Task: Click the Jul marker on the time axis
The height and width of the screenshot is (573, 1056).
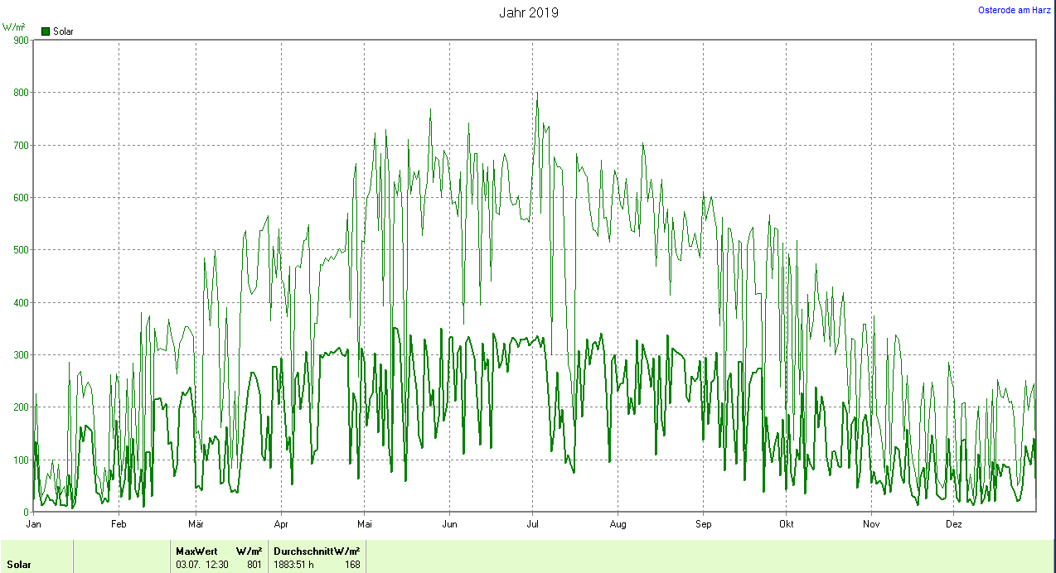Action: 533,524
